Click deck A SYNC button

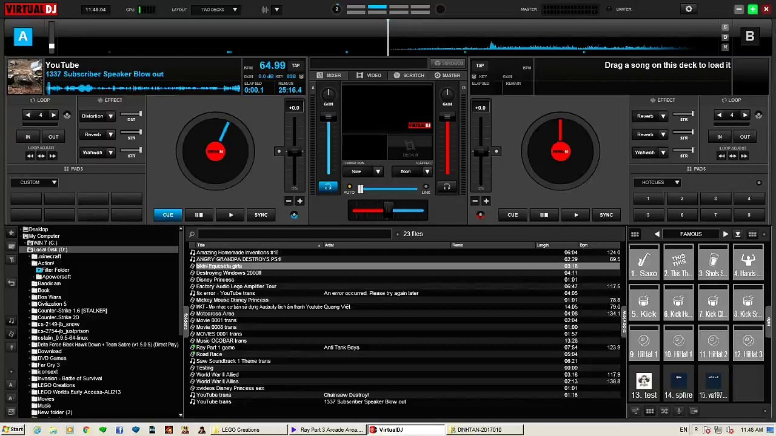(x=261, y=215)
